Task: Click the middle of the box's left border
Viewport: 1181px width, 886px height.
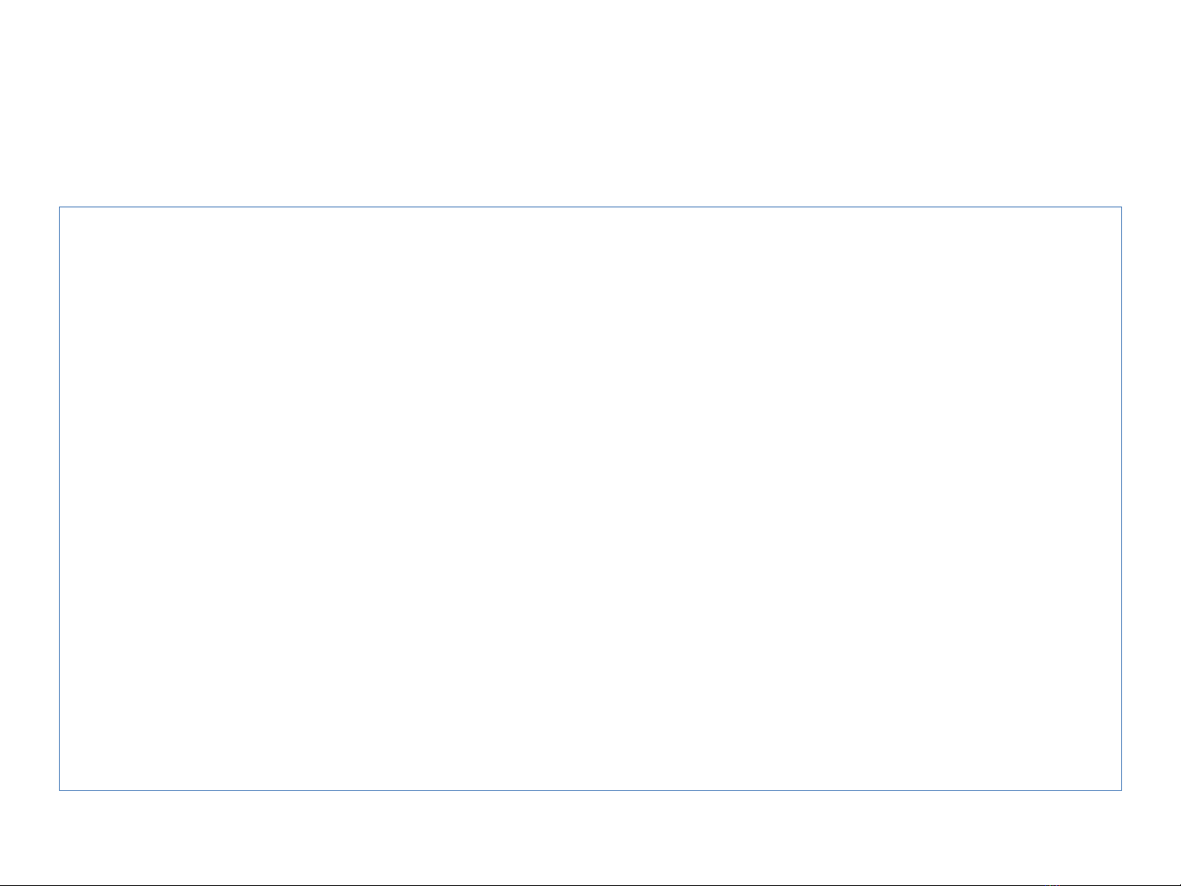Action: coord(60,498)
